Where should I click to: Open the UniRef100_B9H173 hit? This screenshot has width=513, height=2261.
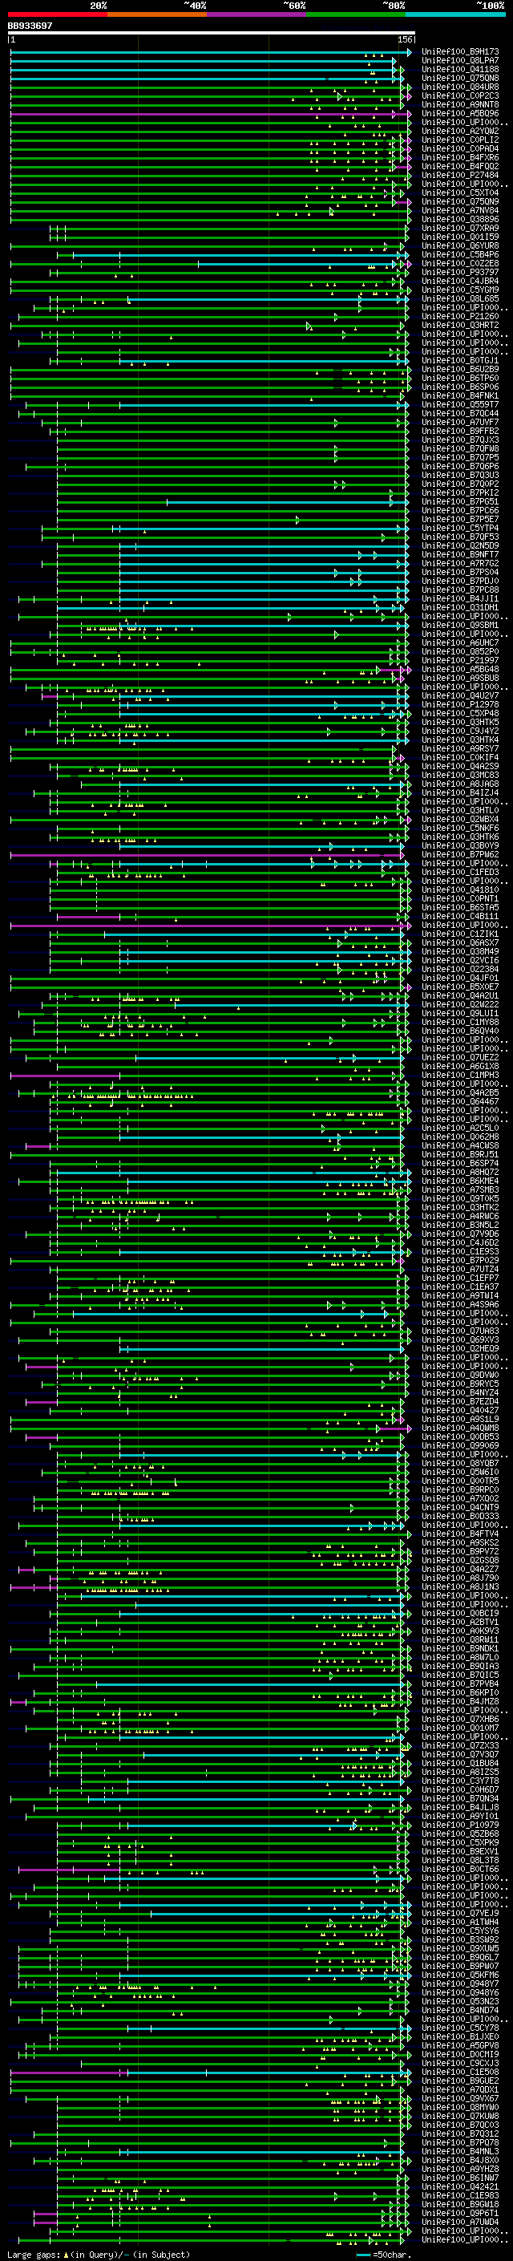point(460,52)
